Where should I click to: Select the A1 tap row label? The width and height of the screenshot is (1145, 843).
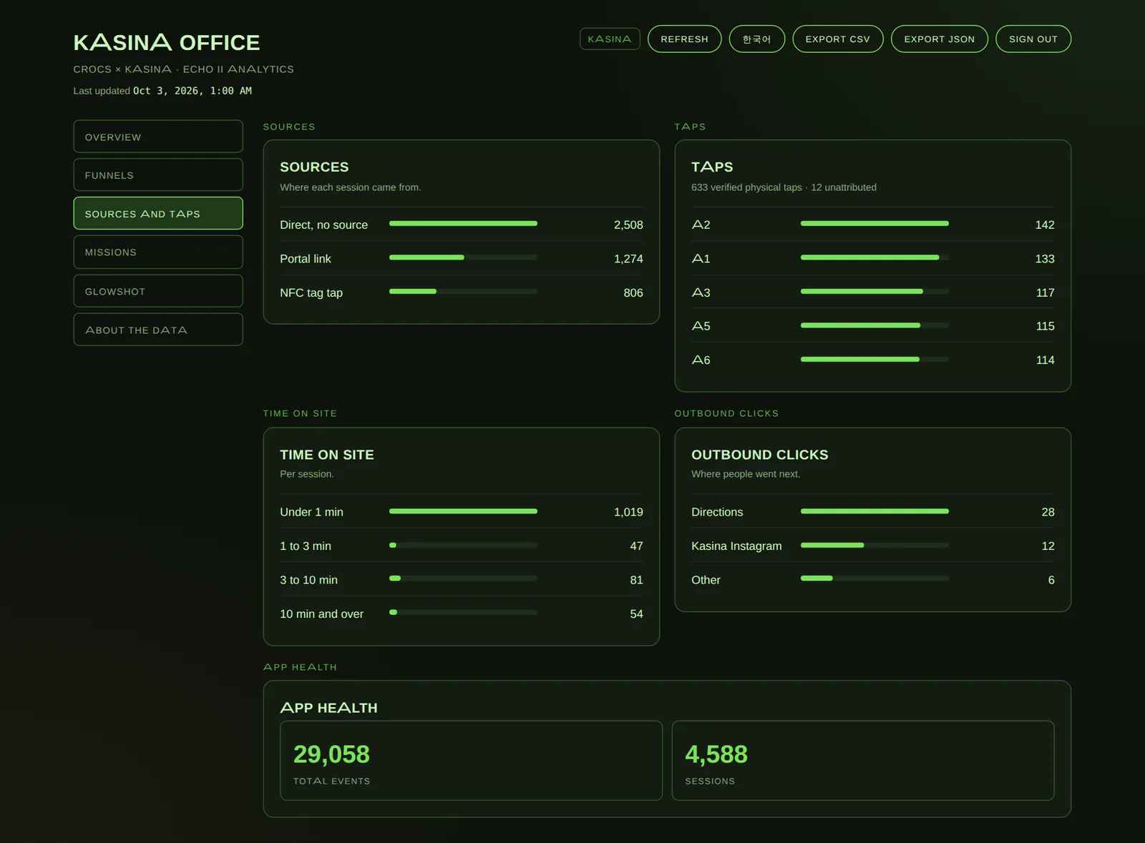701,259
